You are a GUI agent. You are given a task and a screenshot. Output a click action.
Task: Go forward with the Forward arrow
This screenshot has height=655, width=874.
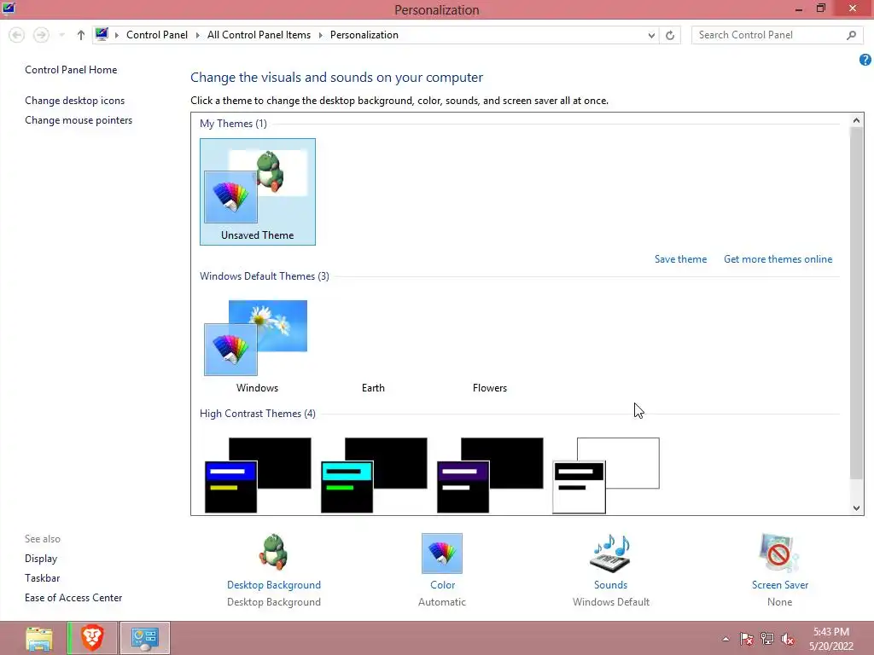(x=41, y=35)
